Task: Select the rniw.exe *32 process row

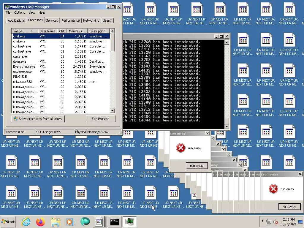Action: pyautogui.click(x=61, y=82)
